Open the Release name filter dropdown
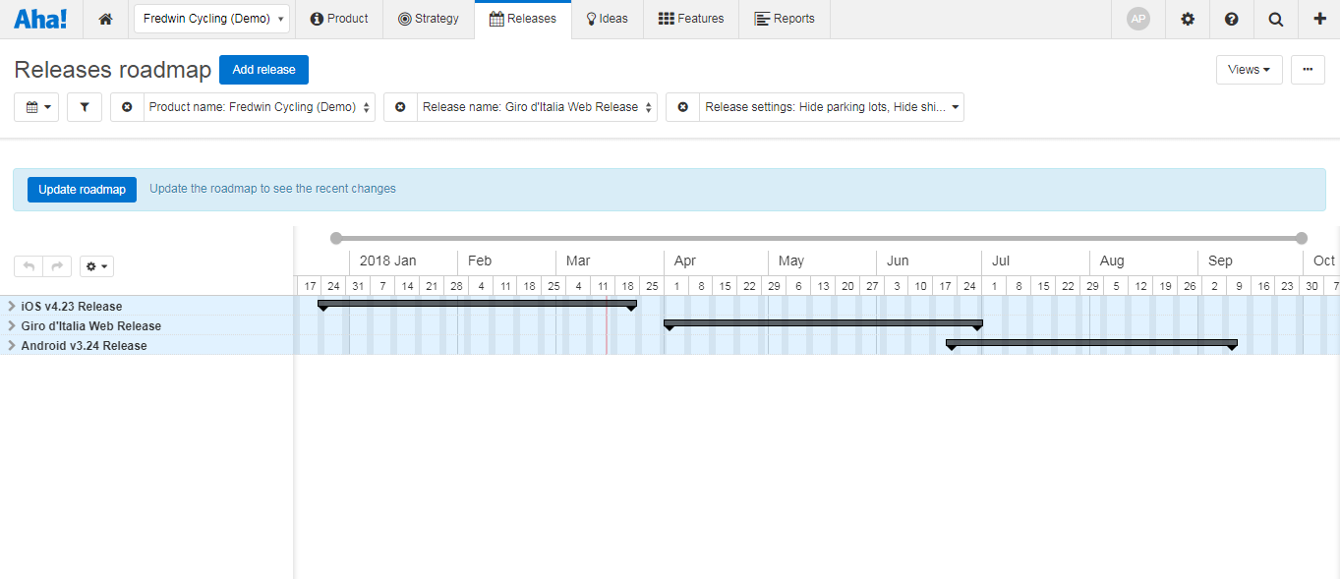This screenshot has width=1340, height=579. (x=537, y=107)
